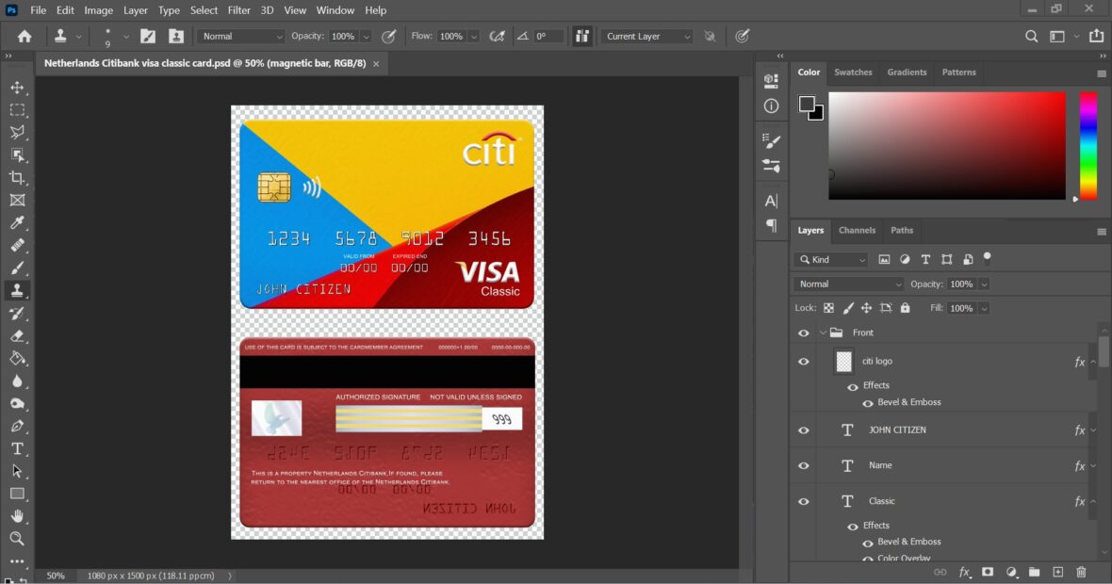Screen dimensions: 1112x584
Task: Switch to the Channels tab
Action: [857, 230]
